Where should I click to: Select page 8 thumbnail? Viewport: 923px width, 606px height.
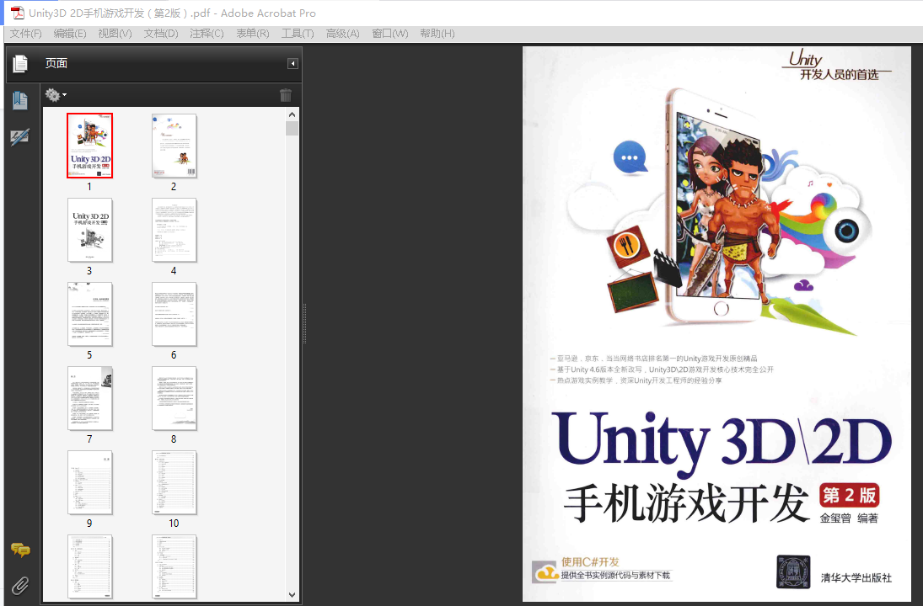pos(174,398)
